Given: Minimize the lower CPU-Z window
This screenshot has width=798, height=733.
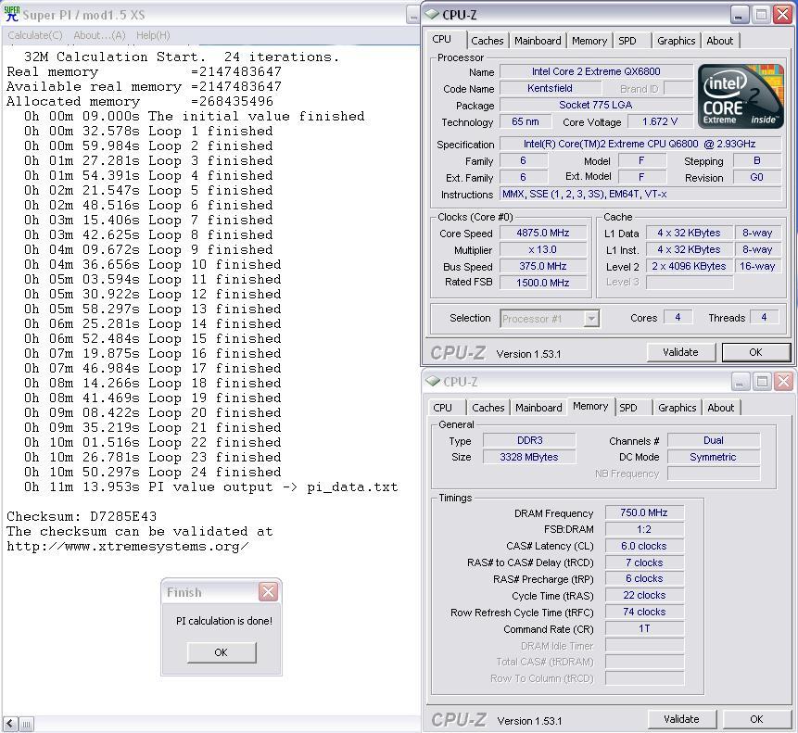Looking at the screenshot, I should tap(740, 381).
